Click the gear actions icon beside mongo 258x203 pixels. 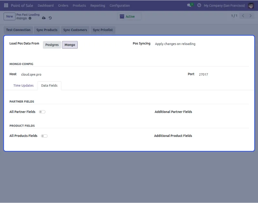pyautogui.click(x=30, y=18)
